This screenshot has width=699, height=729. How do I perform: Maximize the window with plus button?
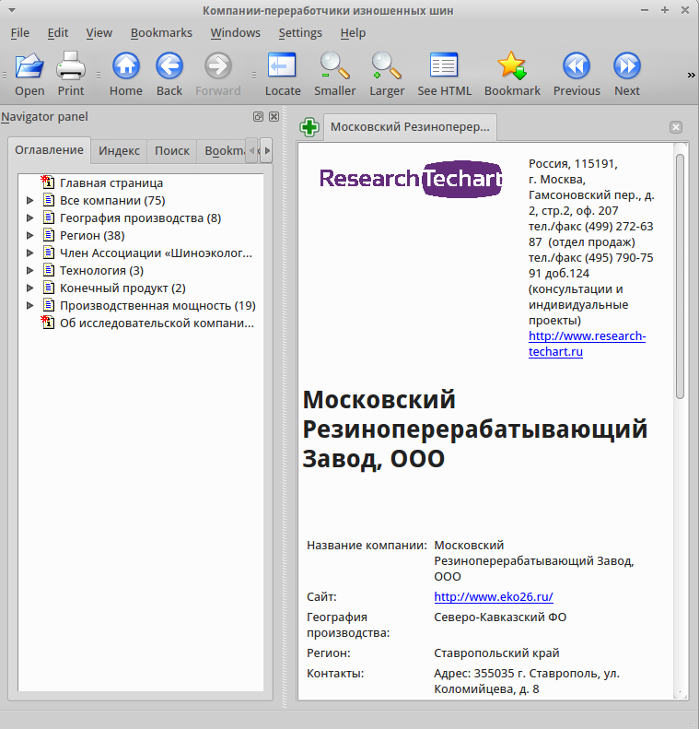click(665, 10)
